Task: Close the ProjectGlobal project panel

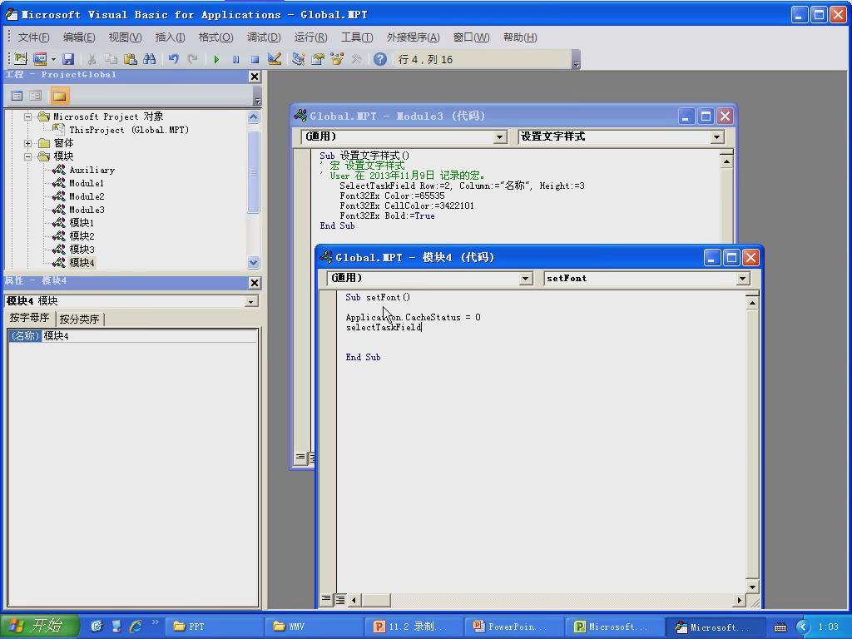Action: [255, 77]
